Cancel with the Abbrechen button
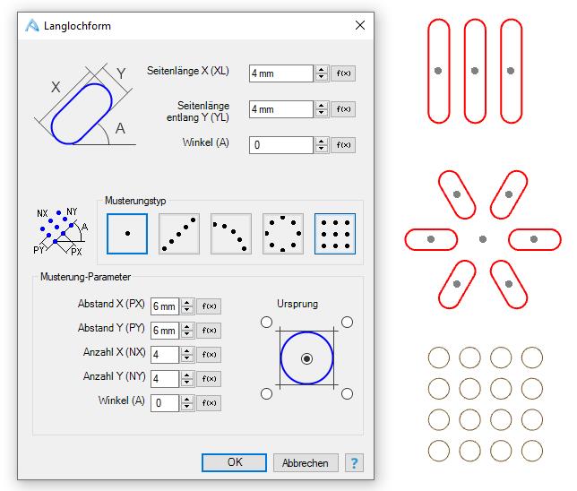The image size is (577, 491). (306, 462)
